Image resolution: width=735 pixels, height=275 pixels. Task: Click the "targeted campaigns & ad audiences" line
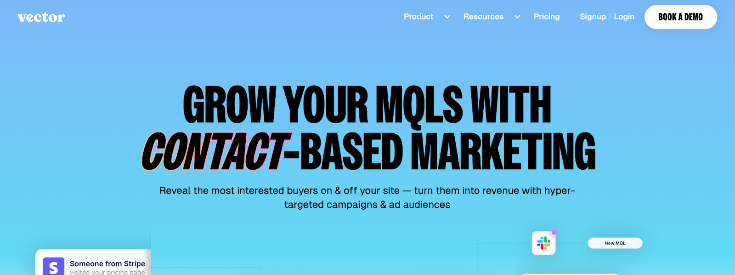pos(367,205)
